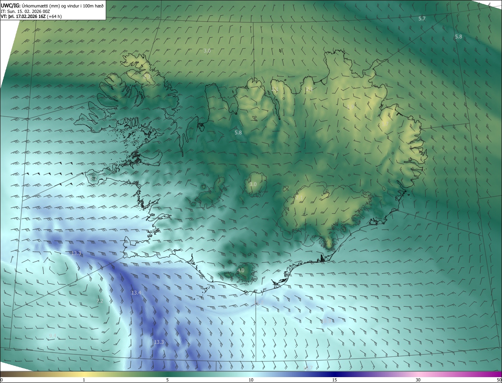Select the 4.0 value label on the map
The height and width of the screenshot is (383, 502).
(241, 270)
